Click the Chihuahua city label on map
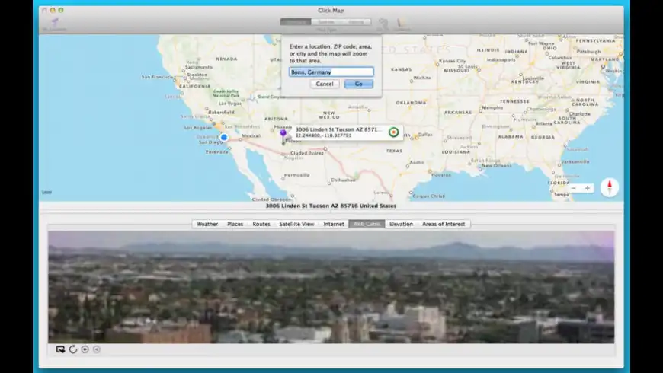Image resolution: width=663 pixels, height=373 pixels. 343,180
